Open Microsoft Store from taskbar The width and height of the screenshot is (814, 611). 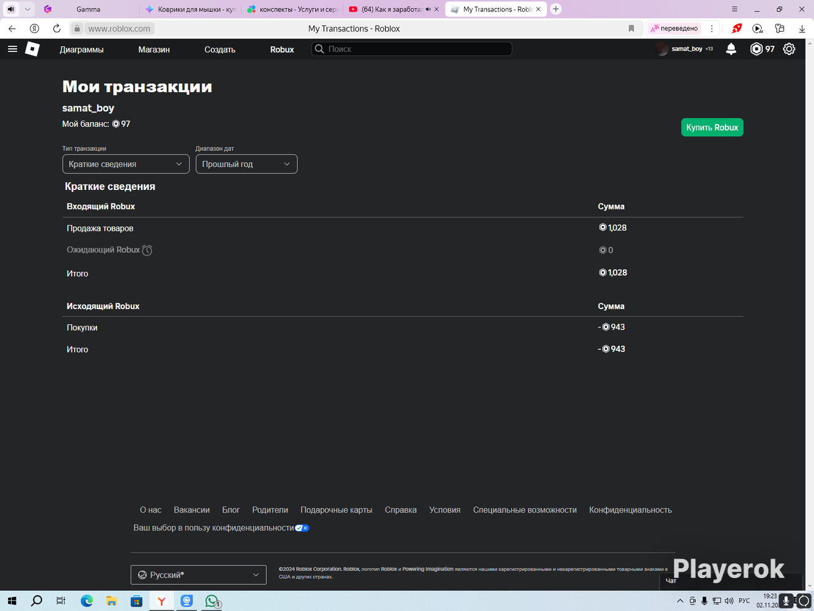(137, 601)
